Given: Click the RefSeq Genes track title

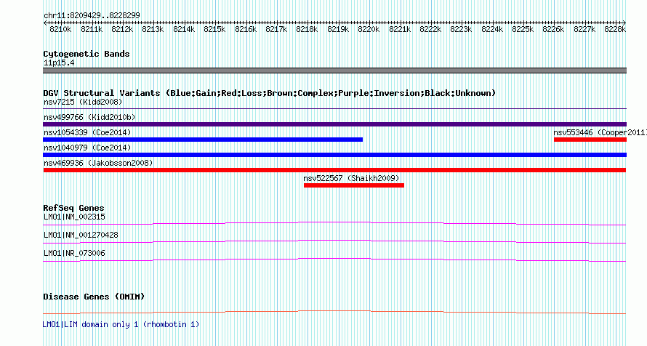Looking at the screenshot, I should click(73, 208).
